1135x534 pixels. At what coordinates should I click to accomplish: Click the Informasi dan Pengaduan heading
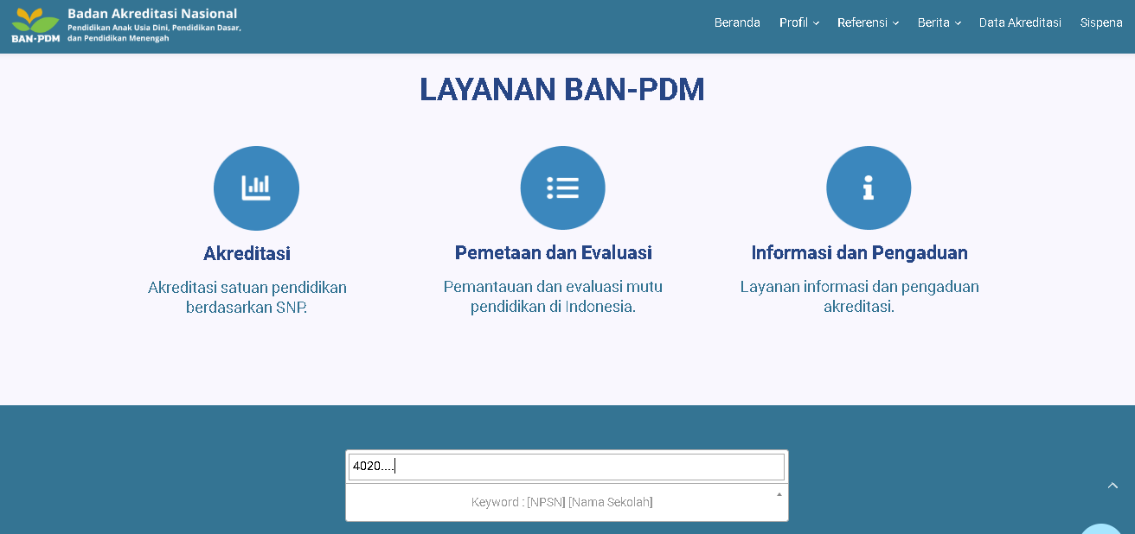point(860,253)
